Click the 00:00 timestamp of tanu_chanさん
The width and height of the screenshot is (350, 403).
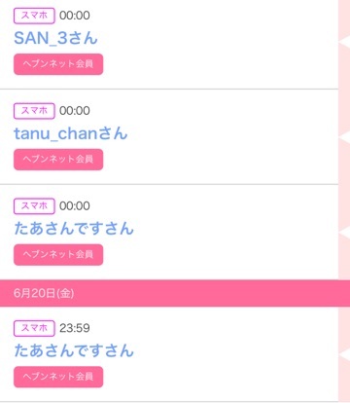pyautogui.click(x=75, y=111)
